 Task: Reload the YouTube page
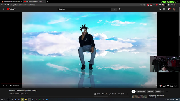[x=8, y=5]
